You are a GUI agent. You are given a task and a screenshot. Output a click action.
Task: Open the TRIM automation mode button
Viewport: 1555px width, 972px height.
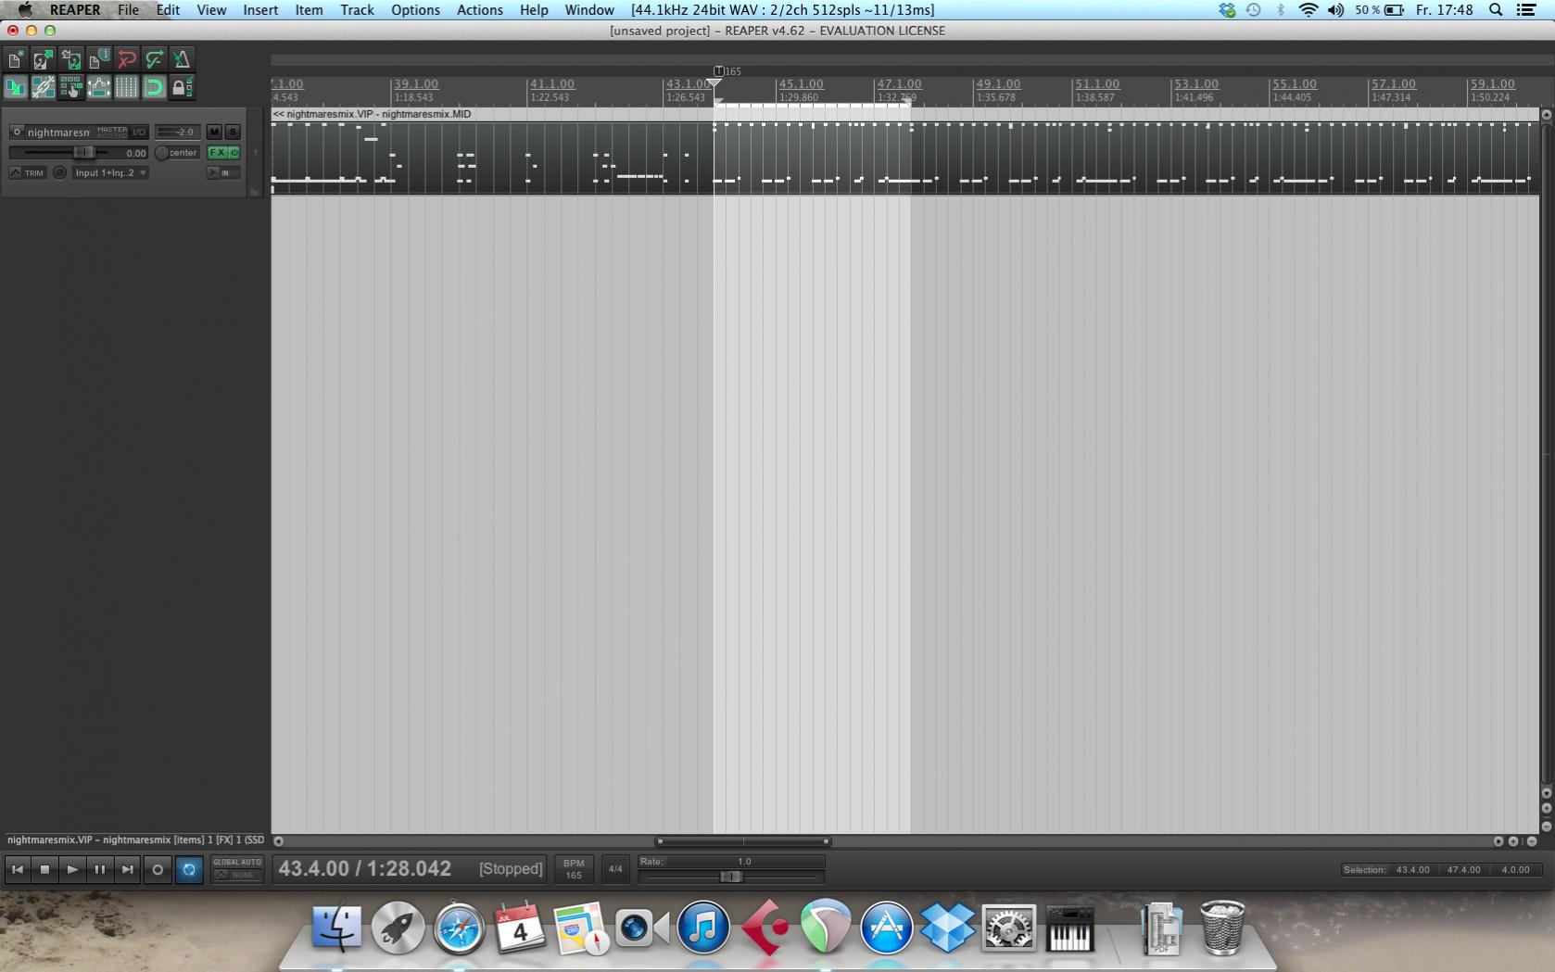(x=28, y=173)
